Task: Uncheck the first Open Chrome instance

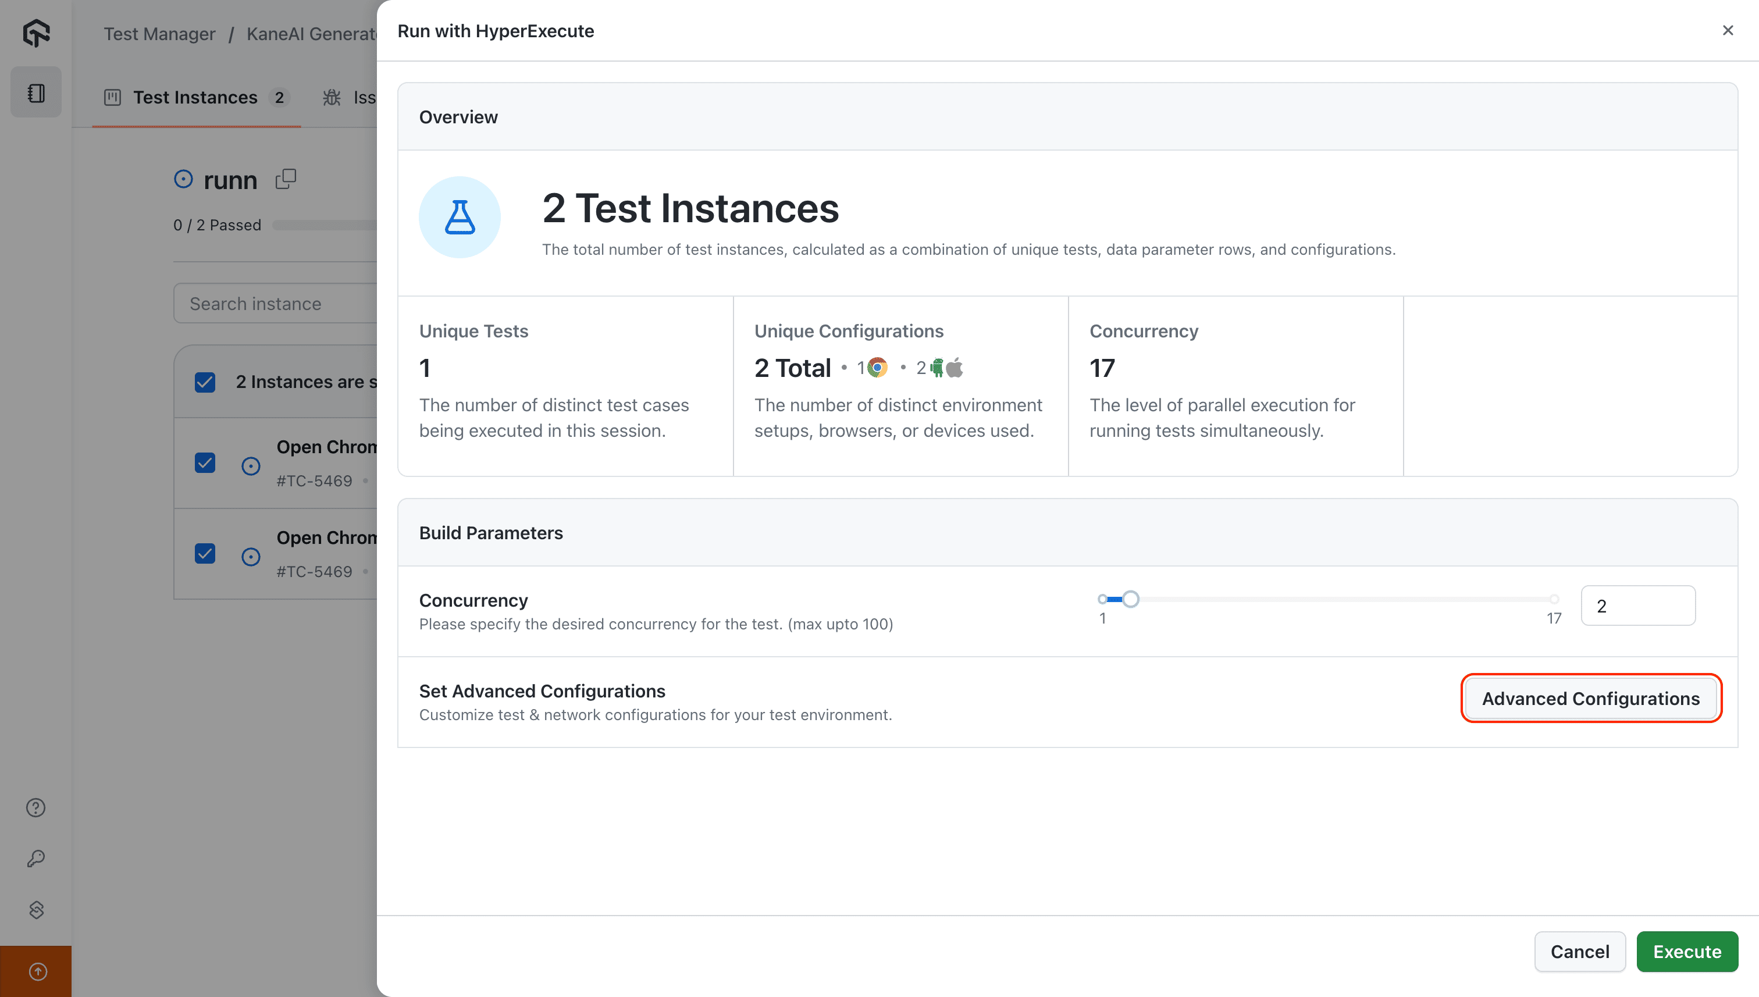Action: (x=204, y=463)
